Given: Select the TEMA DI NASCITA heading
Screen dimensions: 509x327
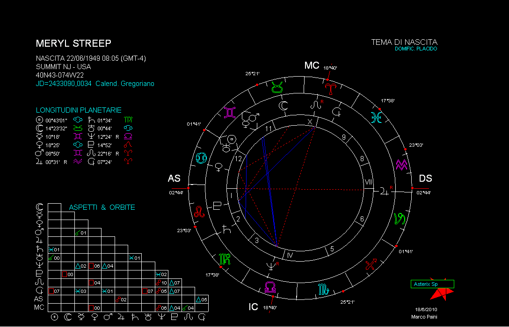Looking at the screenshot, I should [404, 42].
